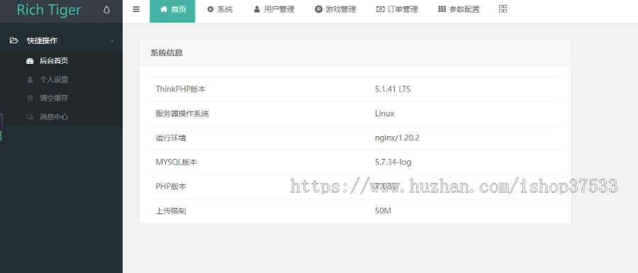The image size is (638, 273).
Task: Click the person icon beside 个人设置
Action: [x=30, y=79]
